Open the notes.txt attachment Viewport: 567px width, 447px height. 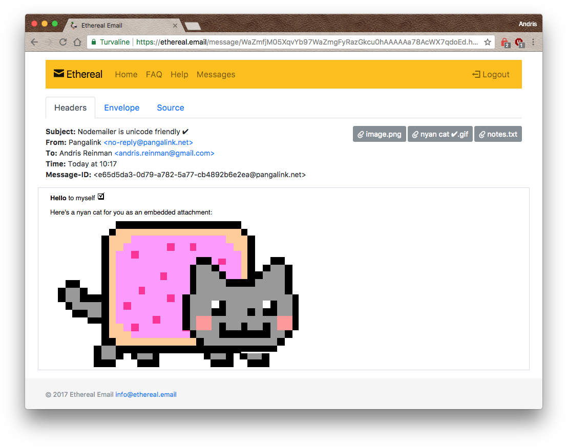tap(497, 134)
